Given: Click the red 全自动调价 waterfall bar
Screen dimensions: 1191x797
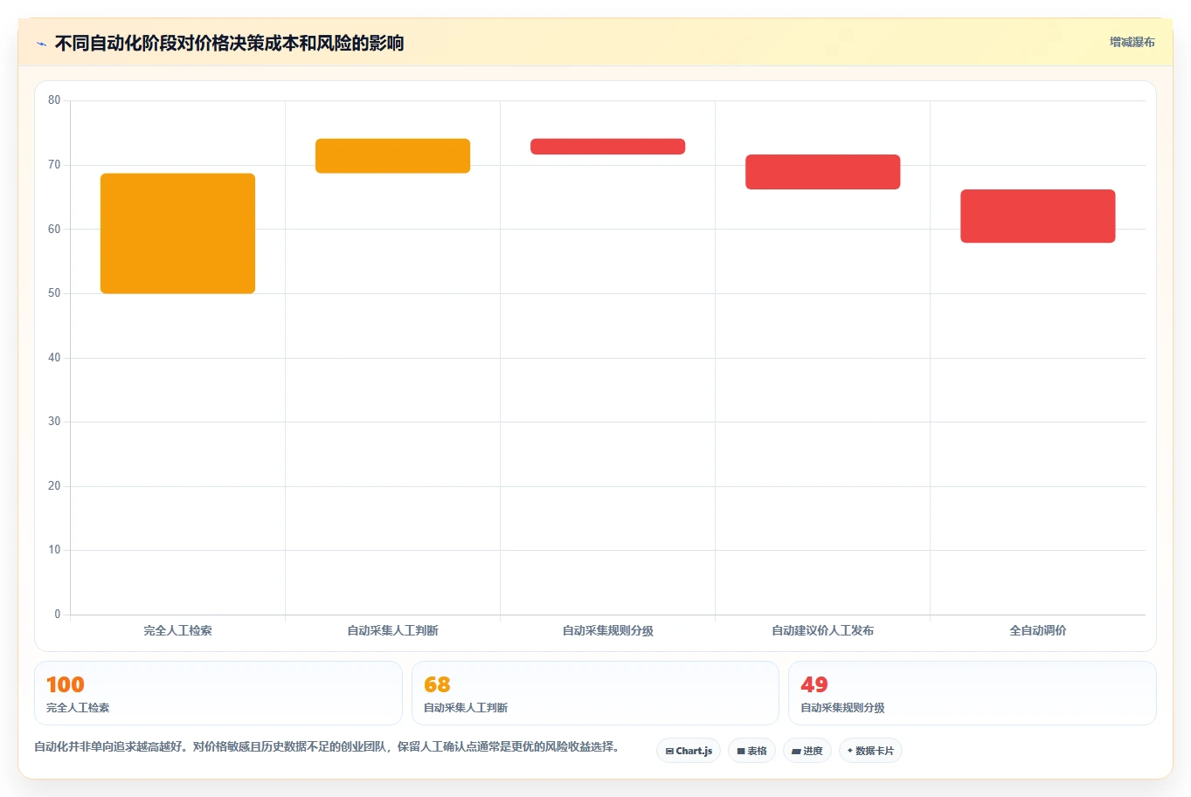Looking at the screenshot, I should (x=1038, y=216).
